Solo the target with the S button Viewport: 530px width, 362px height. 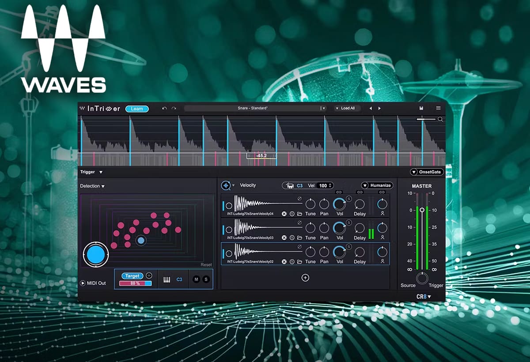point(205,279)
